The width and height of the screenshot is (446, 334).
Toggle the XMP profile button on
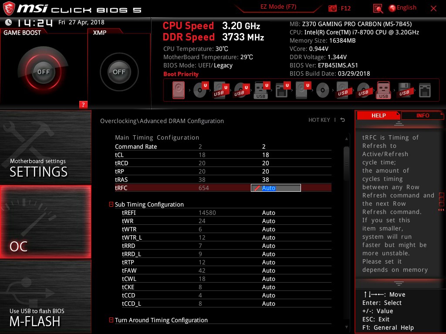[x=119, y=72]
